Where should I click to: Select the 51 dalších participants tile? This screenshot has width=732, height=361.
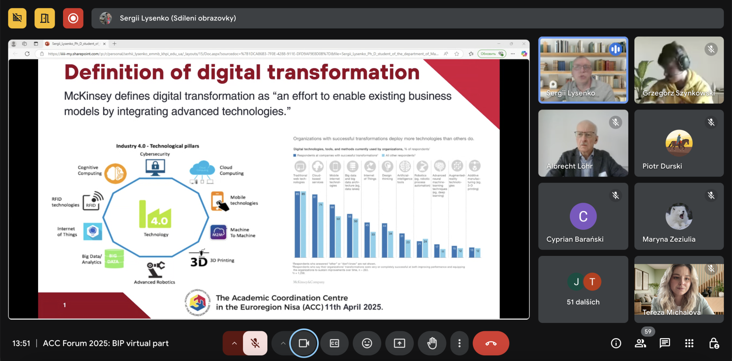pyautogui.click(x=583, y=289)
